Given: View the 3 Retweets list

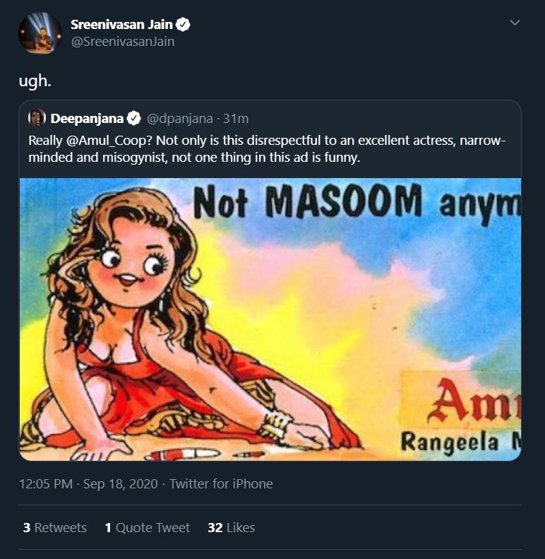Looking at the screenshot, I should click(x=55, y=528).
